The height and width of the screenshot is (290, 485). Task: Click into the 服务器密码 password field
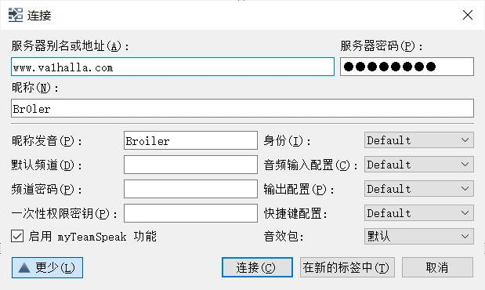(407, 67)
